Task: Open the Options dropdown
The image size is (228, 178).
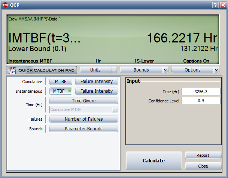Action: coord(195,70)
